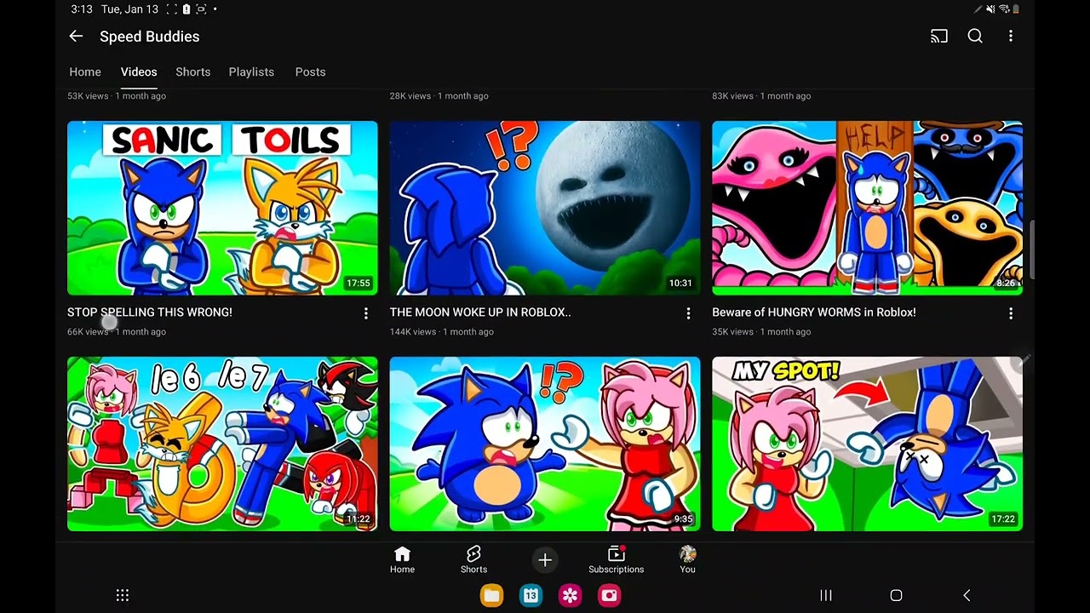The height and width of the screenshot is (613, 1090).
Task: Launch the yellow folder app in the taskbar
Action: click(x=491, y=595)
